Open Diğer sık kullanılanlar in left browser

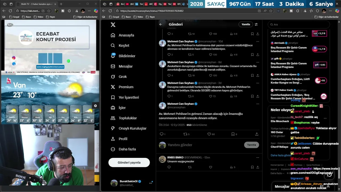(85, 17)
